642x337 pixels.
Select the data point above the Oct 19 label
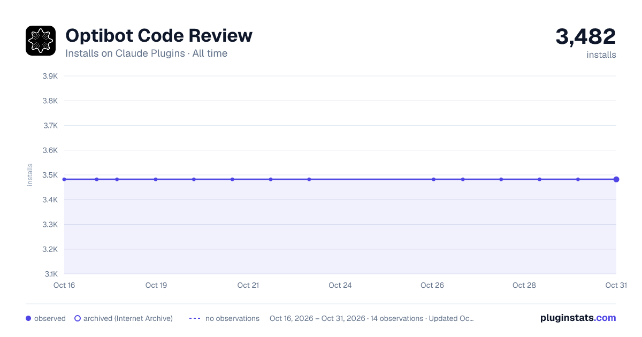(x=156, y=179)
